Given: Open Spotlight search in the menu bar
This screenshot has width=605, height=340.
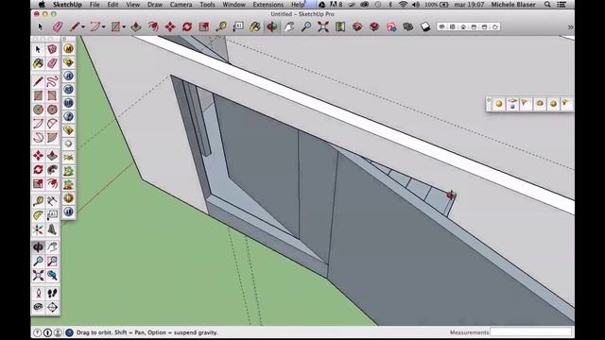Looking at the screenshot, I should coord(547,5).
